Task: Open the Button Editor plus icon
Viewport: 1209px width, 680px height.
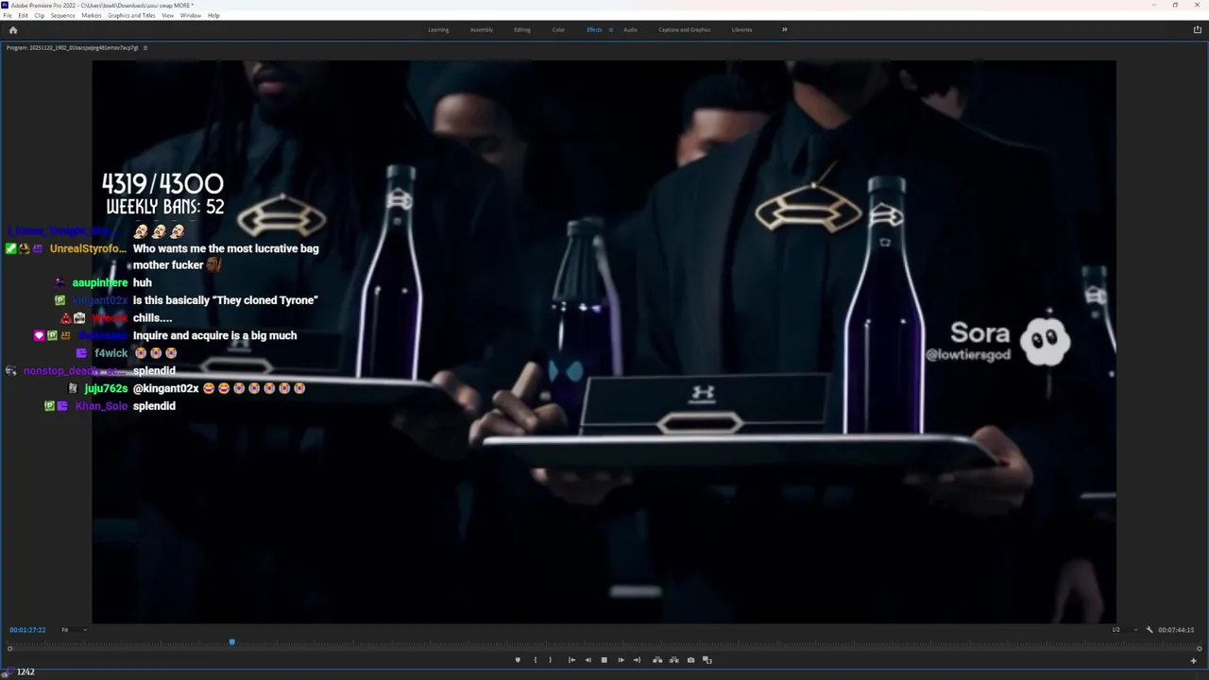Action: pos(1193,660)
